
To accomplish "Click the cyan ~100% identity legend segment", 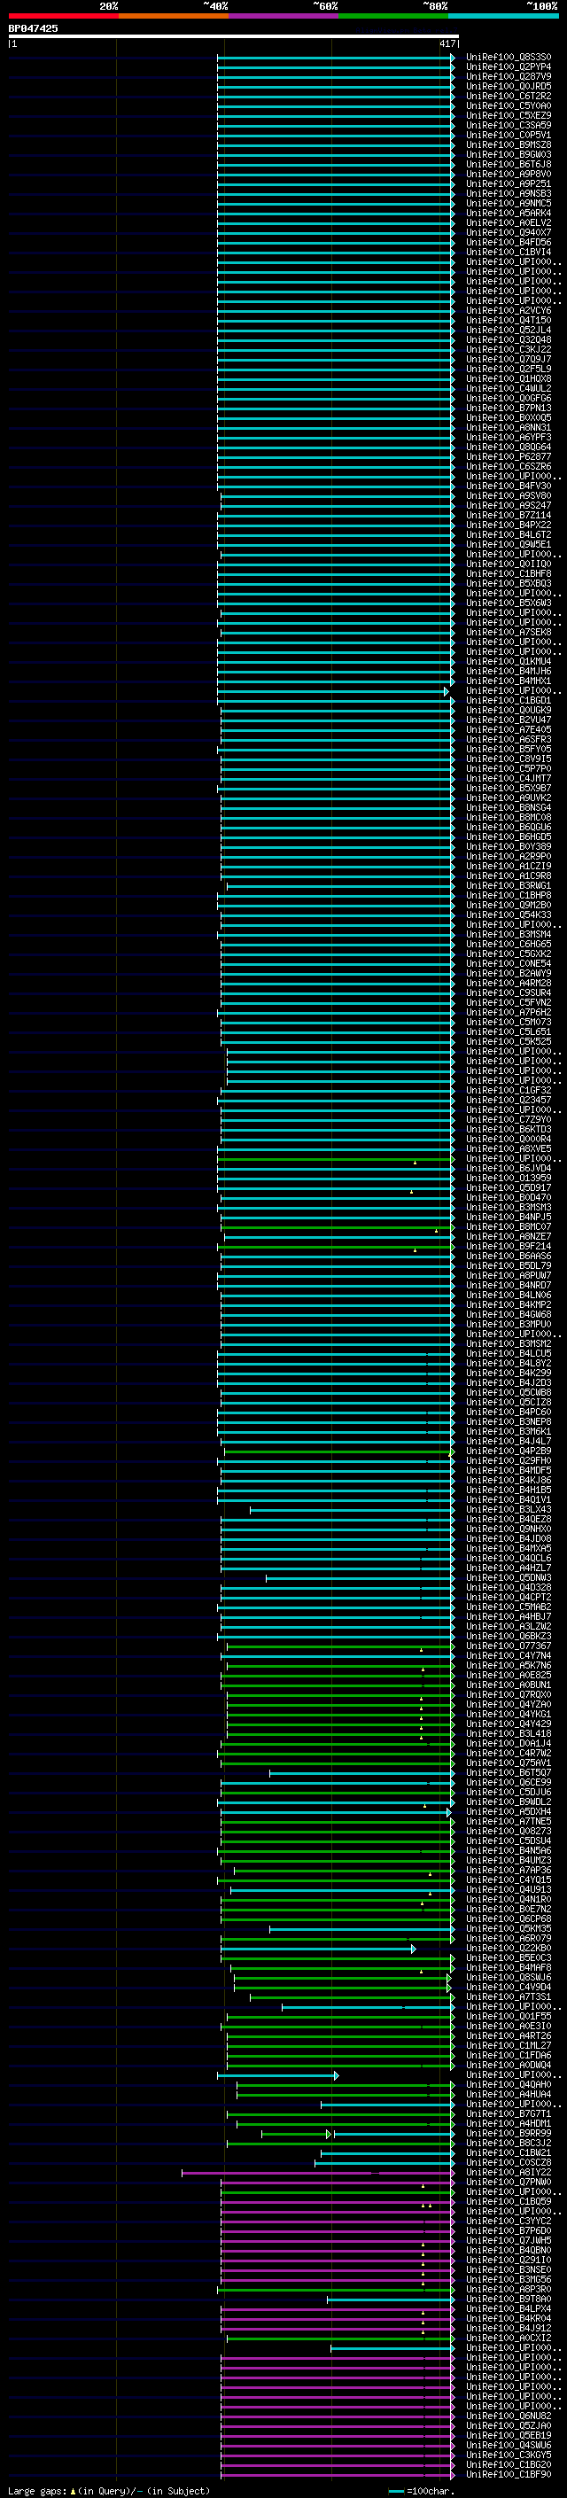I will pos(503,16).
